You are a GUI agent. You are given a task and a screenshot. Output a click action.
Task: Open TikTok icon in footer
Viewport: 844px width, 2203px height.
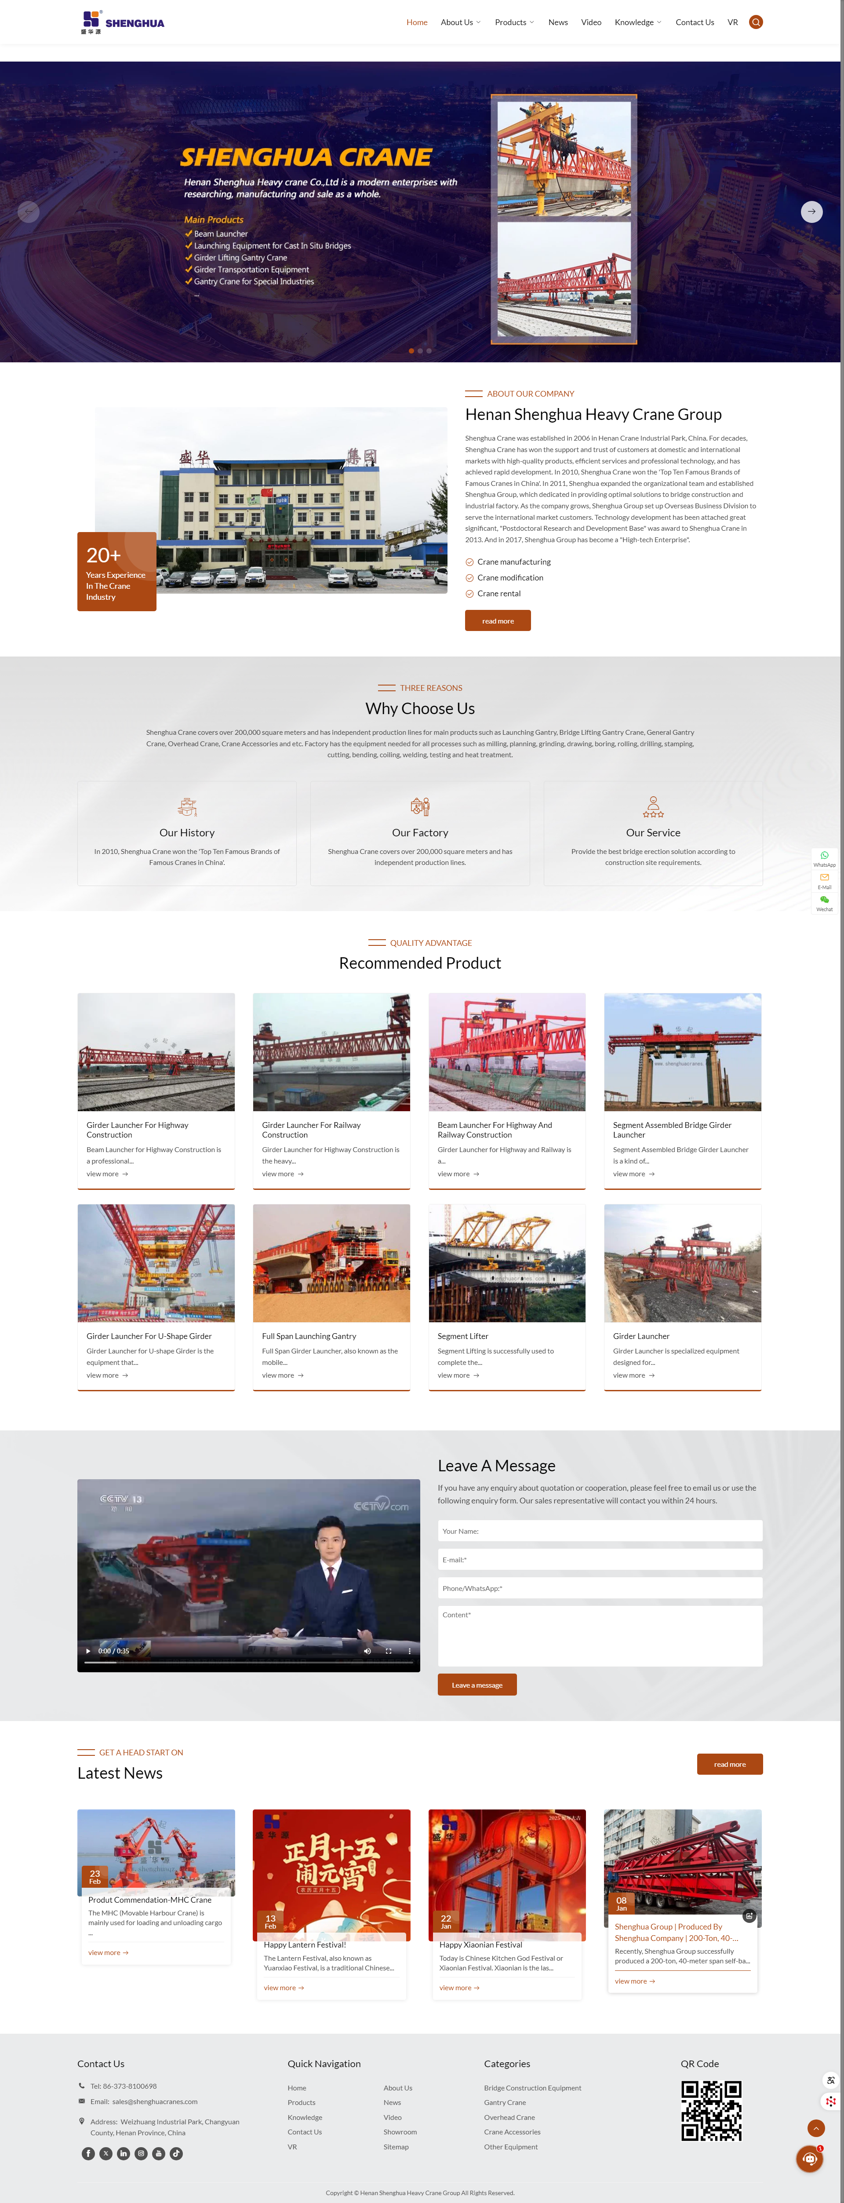pyautogui.click(x=176, y=2153)
